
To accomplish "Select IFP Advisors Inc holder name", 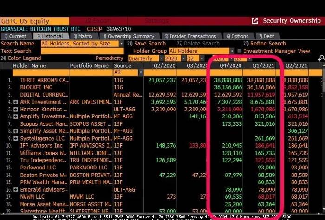I will [41, 146].
